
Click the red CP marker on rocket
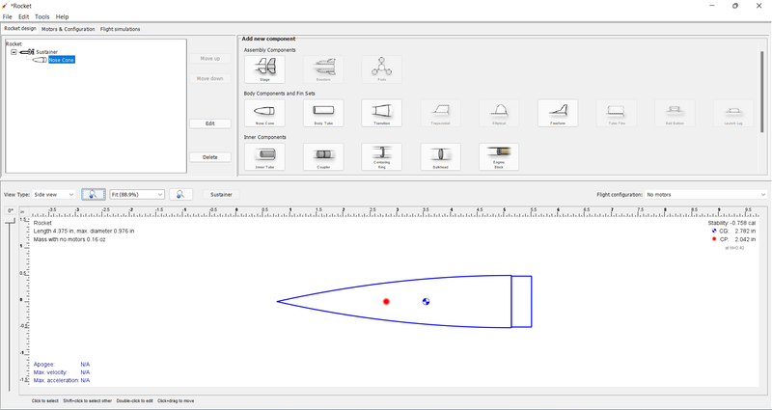(x=386, y=301)
